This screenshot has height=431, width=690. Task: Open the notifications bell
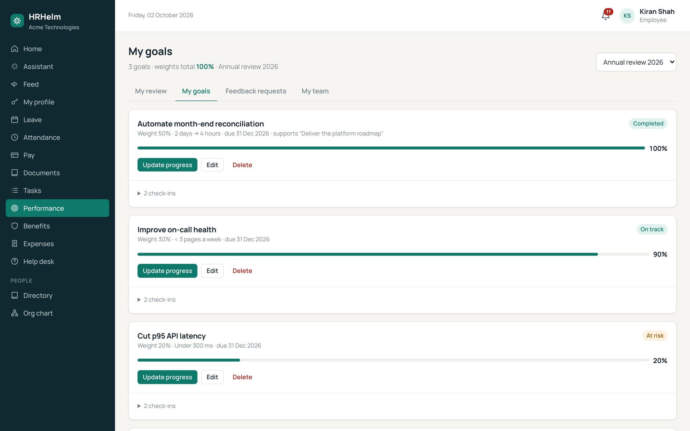606,16
